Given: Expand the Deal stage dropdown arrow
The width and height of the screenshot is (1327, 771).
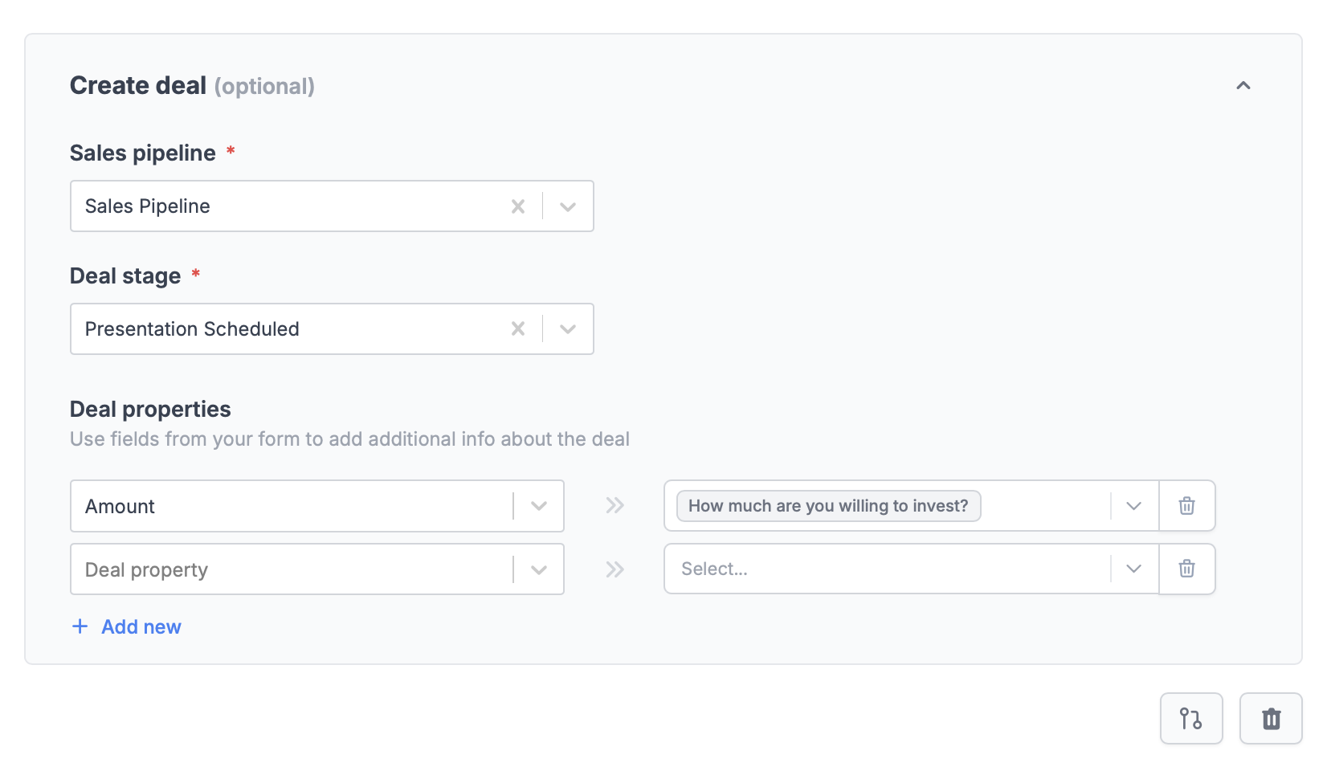Looking at the screenshot, I should coord(568,328).
